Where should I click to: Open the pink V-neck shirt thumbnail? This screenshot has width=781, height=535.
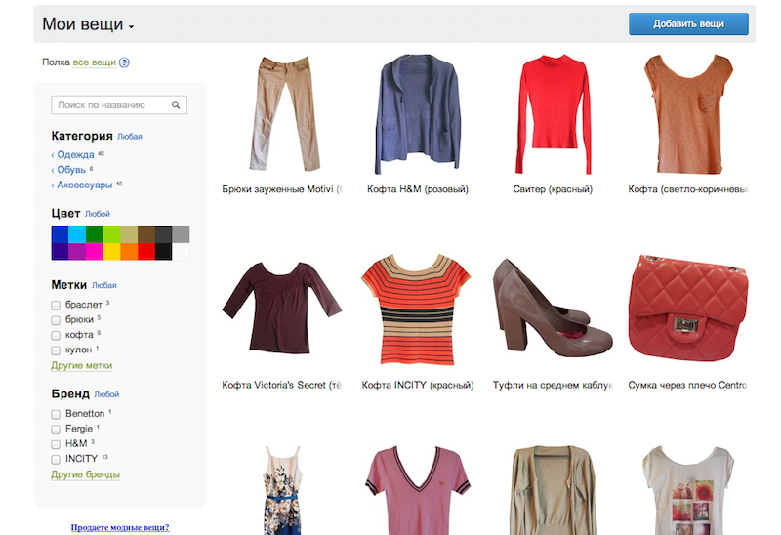pyautogui.click(x=418, y=490)
